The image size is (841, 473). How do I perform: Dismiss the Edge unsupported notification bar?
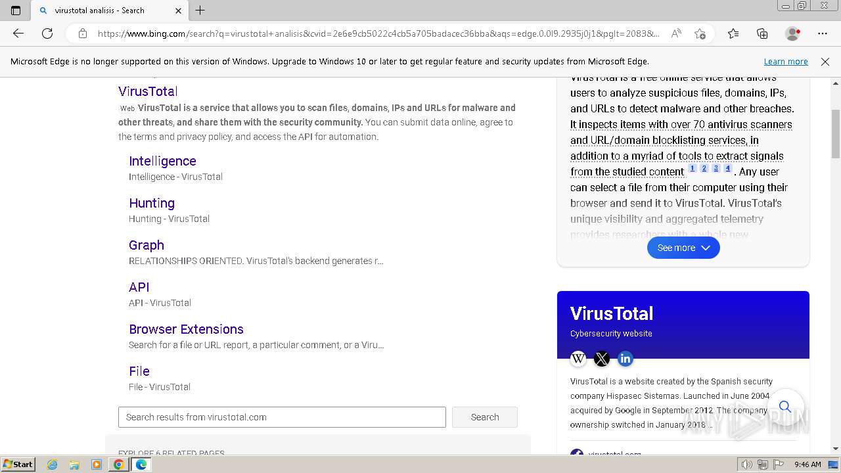point(825,62)
